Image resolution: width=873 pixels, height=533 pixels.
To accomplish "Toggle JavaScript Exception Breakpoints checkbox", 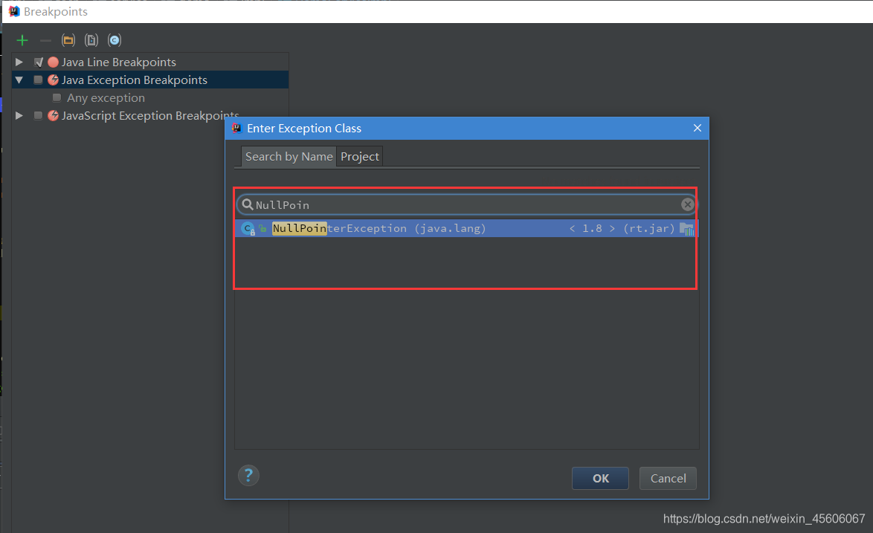I will pyautogui.click(x=39, y=116).
